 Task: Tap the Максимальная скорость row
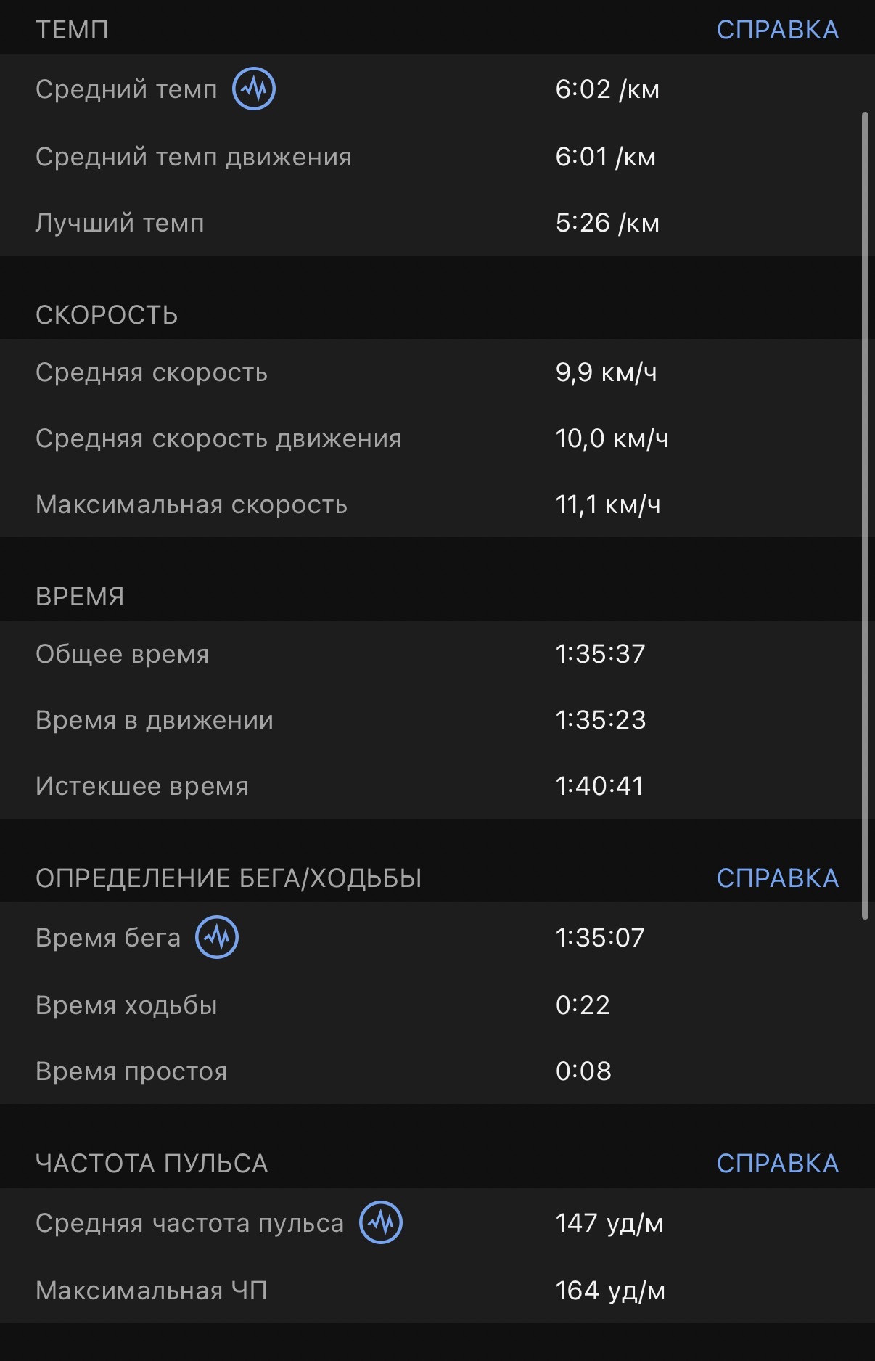(437, 504)
